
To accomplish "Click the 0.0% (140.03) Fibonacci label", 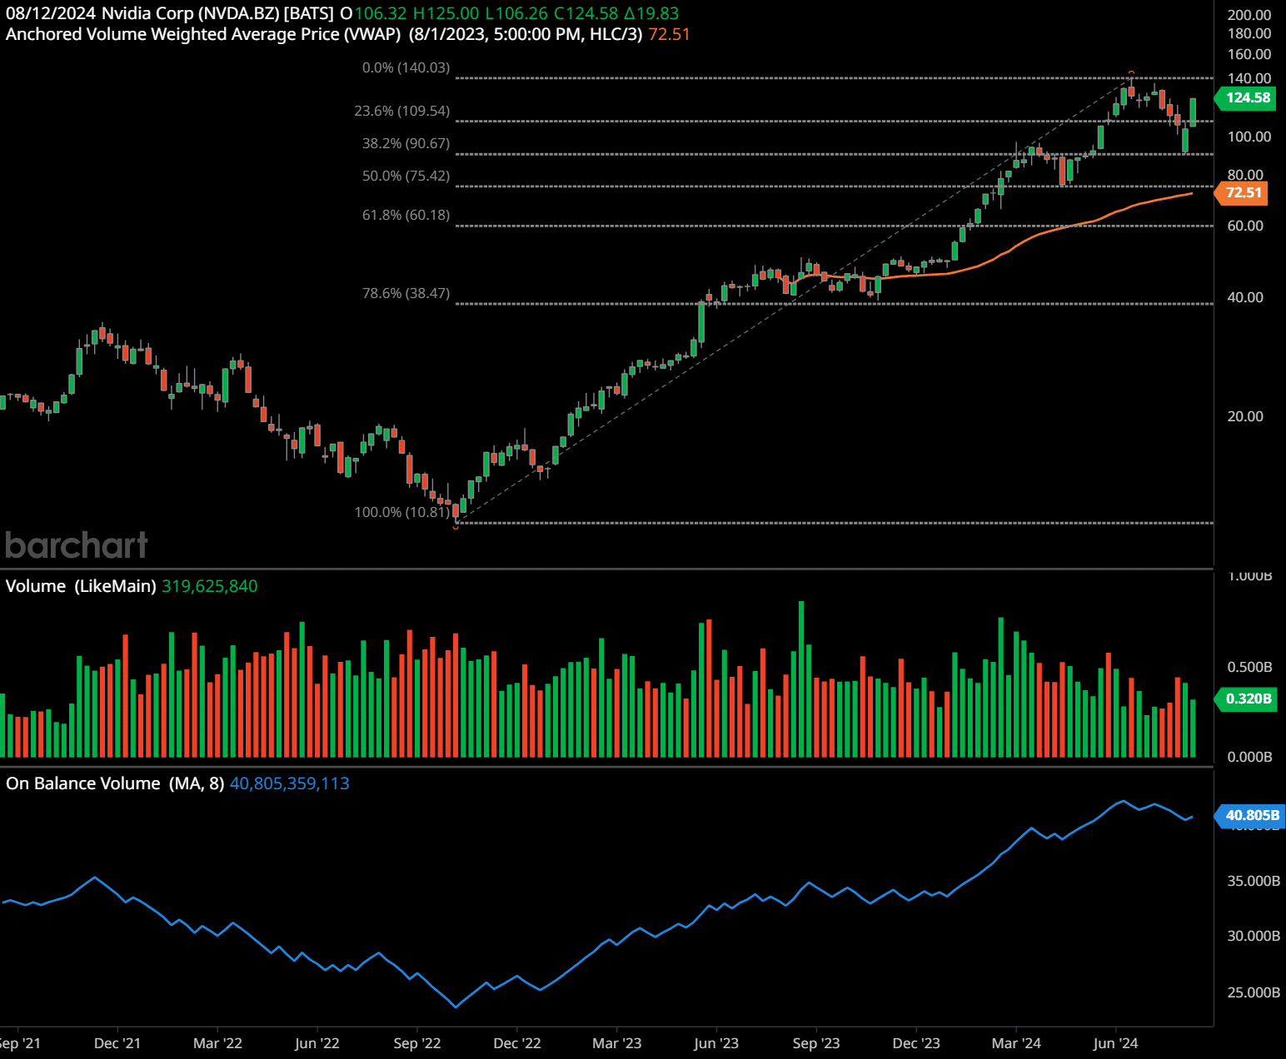I will [x=406, y=67].
